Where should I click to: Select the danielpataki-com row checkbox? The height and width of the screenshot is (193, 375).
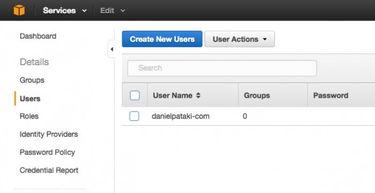(x=134, y=116)
